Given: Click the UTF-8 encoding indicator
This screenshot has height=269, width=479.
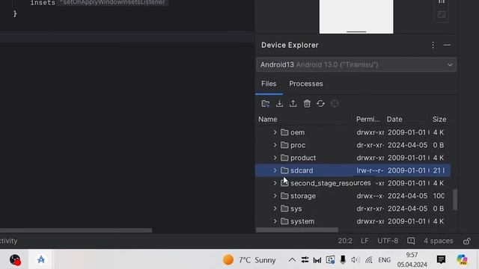Looking at the screenshot, I should click(x=388, y=241).
